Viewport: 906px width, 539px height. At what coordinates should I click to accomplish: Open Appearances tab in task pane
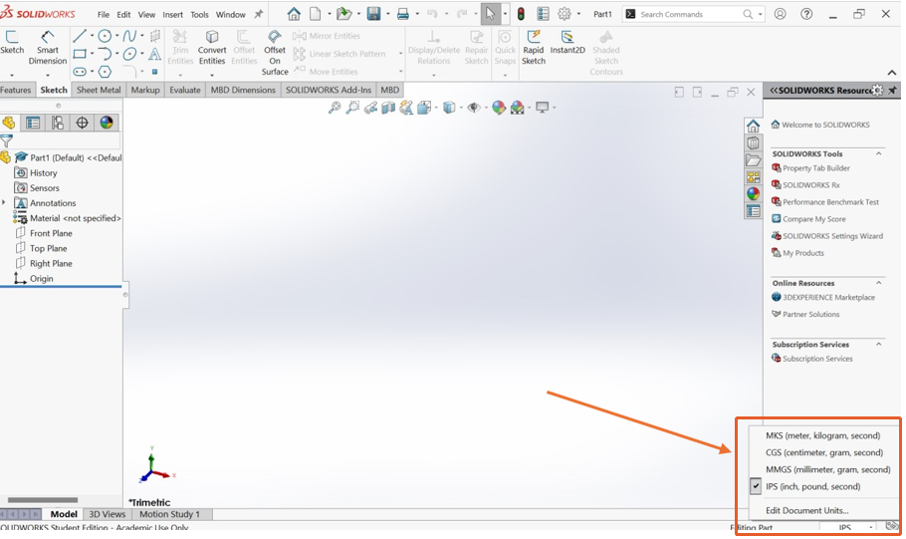pos(753,193)
